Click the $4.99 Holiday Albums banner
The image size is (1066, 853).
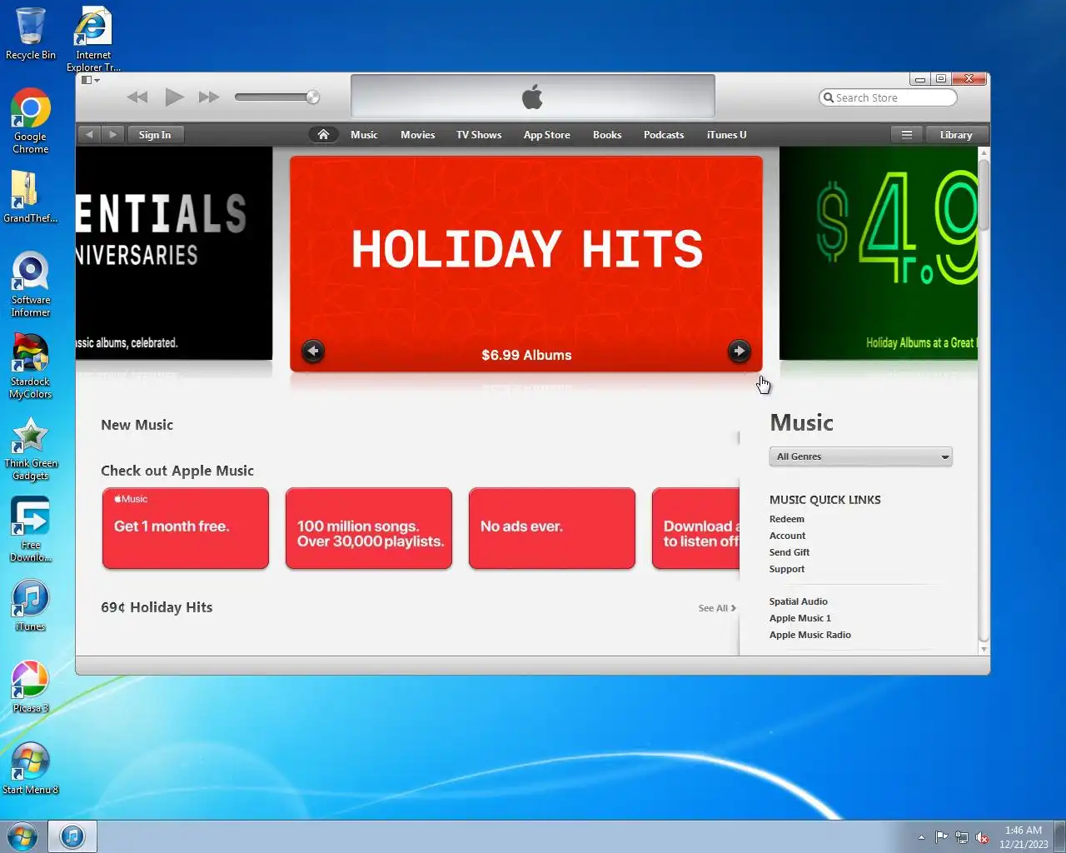coord(879,254)
